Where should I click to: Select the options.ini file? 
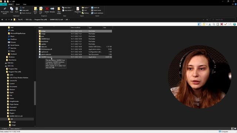point(75,52)
